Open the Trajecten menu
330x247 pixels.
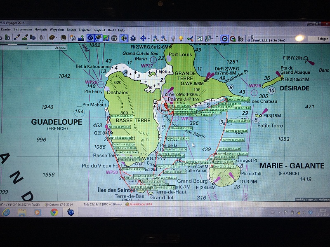click(x=85, y=30)
